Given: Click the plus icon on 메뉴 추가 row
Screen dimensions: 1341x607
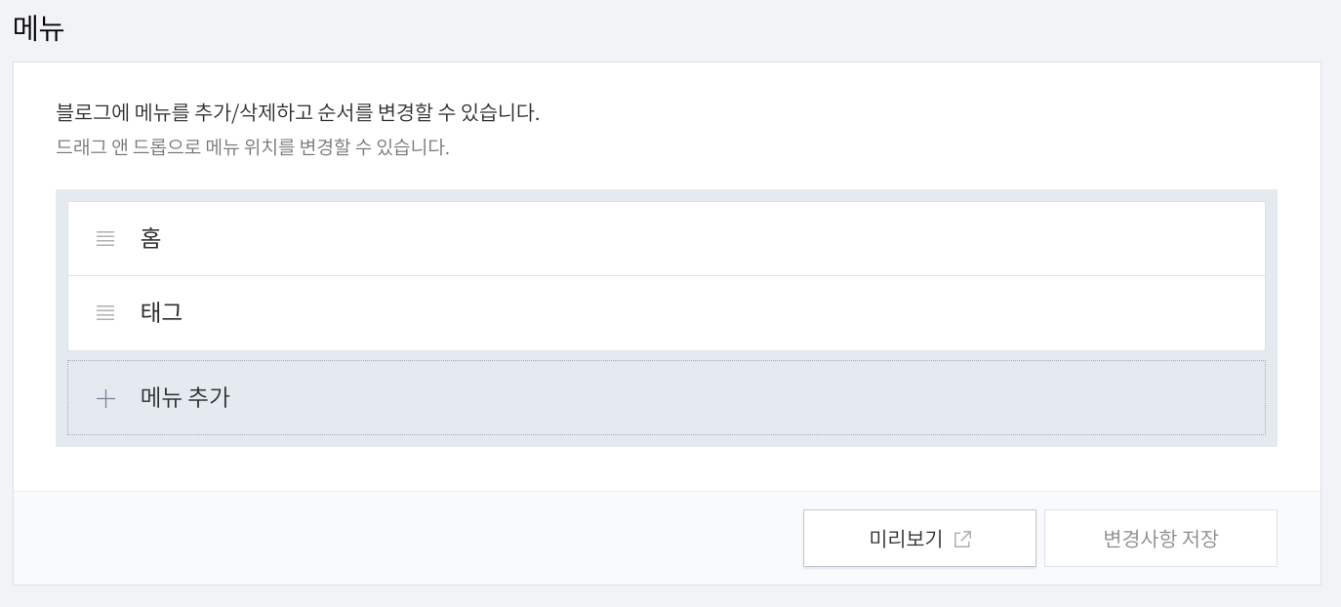Looking at the screenshot, I should (105, 398).
